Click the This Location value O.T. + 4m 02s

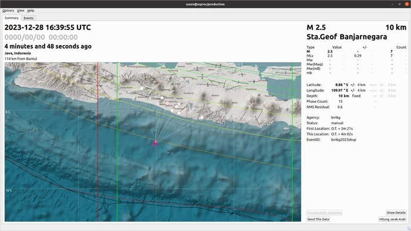click(342, 134)
